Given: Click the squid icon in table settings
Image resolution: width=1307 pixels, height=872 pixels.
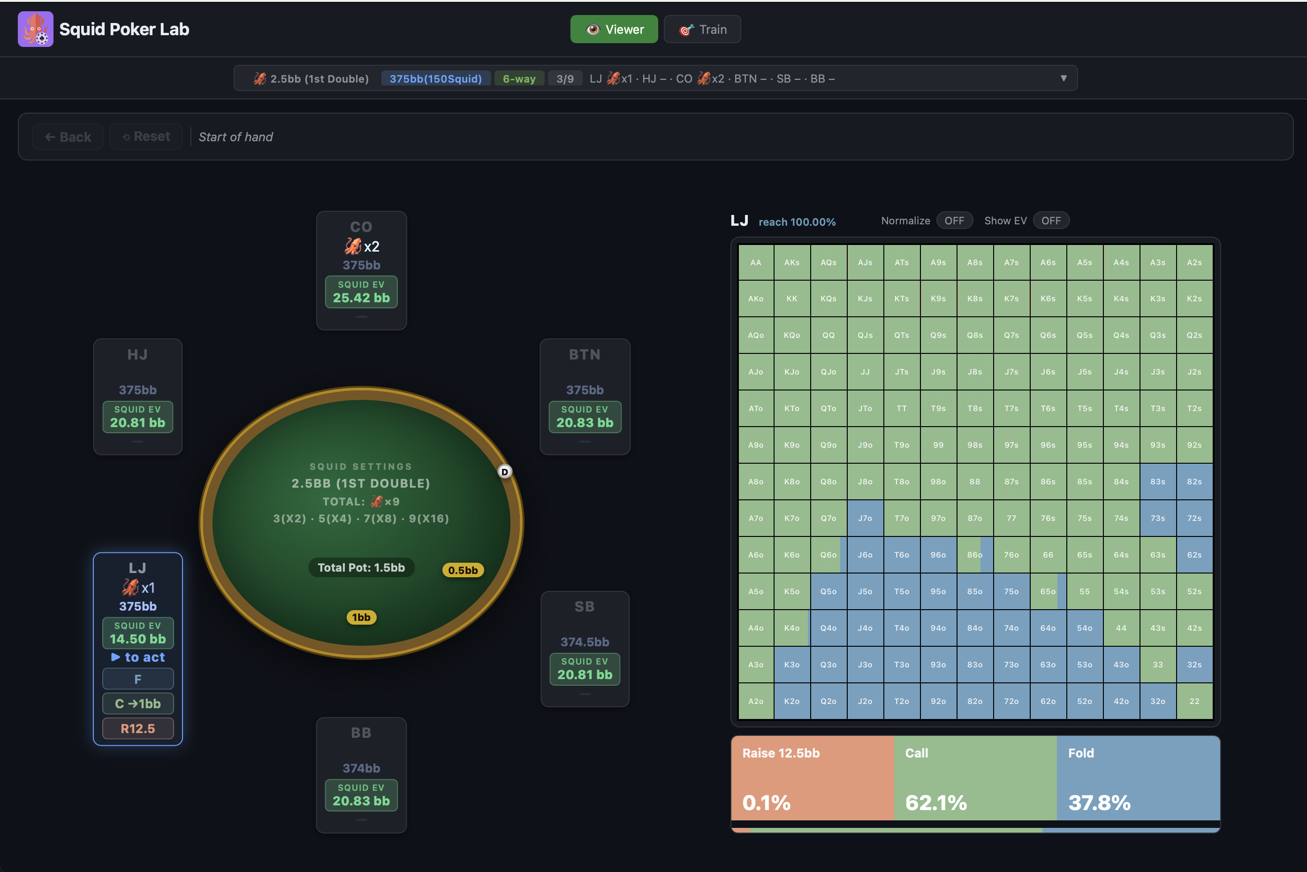Looking at the screenshot, I should pos(376,502).
